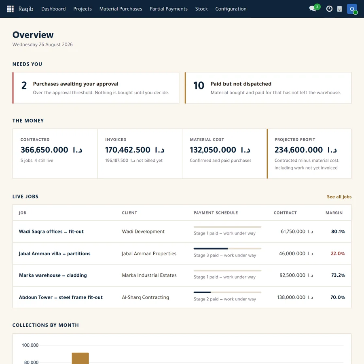Open Purchases awaiting your approval card
364x364 pixels.
95,88
